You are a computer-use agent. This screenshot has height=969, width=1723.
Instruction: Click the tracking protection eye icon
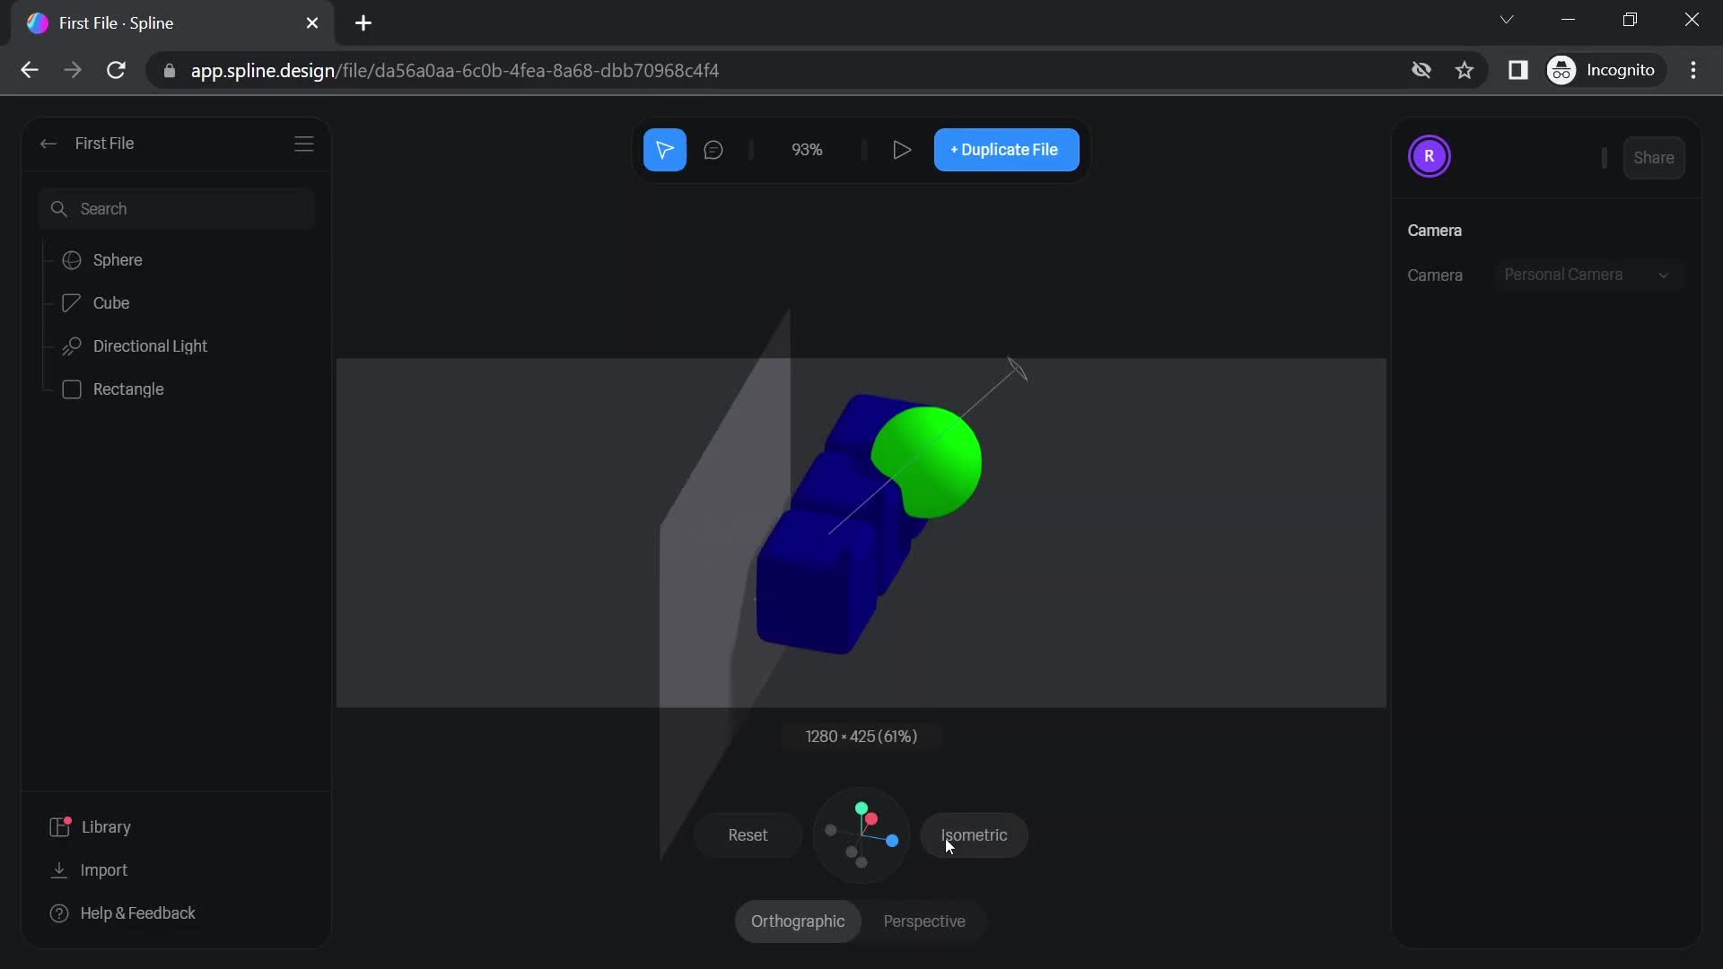(1421, 70)
